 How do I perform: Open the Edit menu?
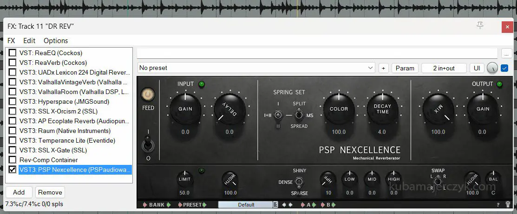[x=29, y=41]
